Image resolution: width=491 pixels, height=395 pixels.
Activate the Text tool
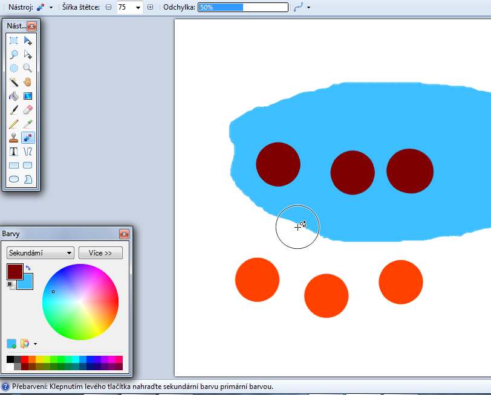tap(13, 152)
